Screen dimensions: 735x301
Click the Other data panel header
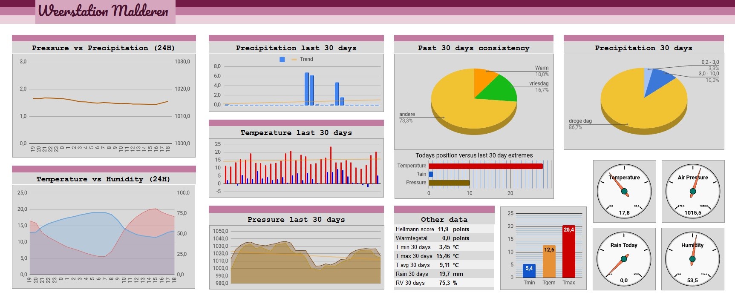point(444,219)
